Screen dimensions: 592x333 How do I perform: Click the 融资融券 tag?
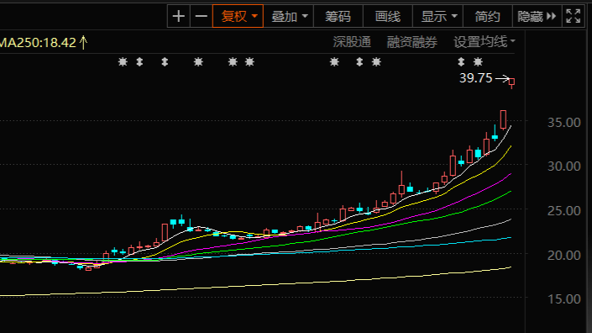[x=412, y=42]
